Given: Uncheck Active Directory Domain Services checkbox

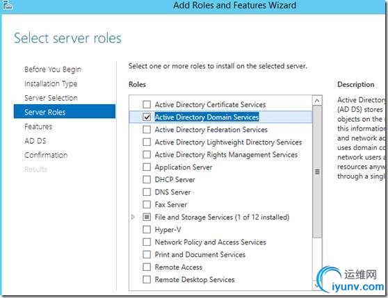Looking at the screenshot, I should click(147, 117).
